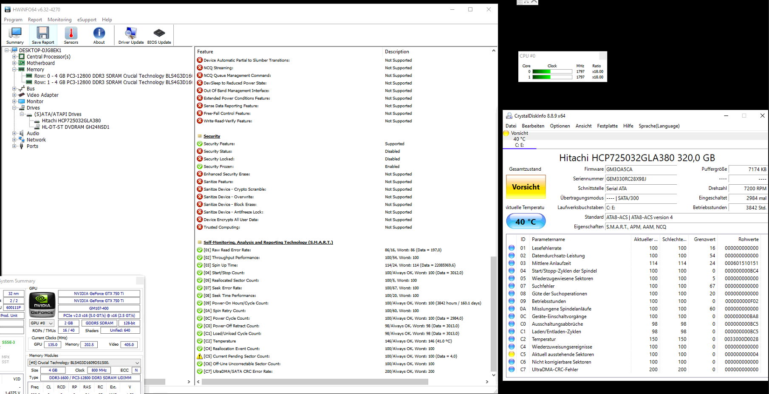Screen dimensions: 769x394
Task: Open the Festplatte menu in CrystalDiskInfo
Action: click(x=607, y=126)
